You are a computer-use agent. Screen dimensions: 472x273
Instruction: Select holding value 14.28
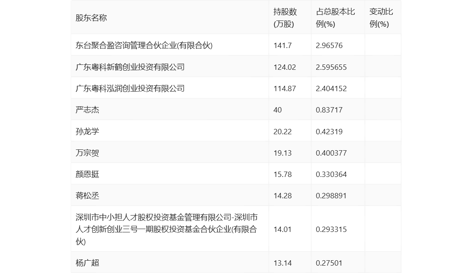tap(282, 195)
